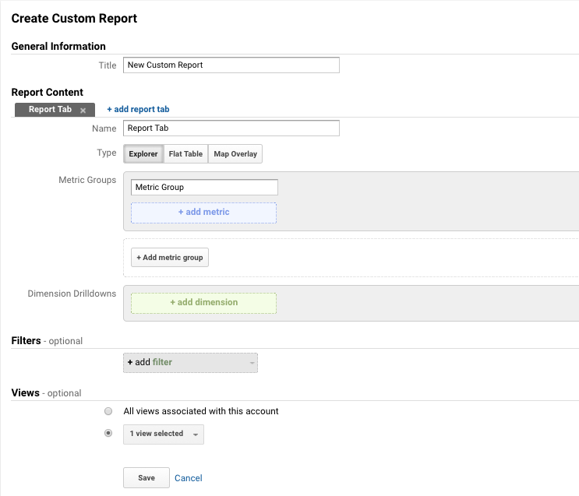Viewport: 579px width, 496px height.
Task: Click the Cancel link
Action: point(189,478)
